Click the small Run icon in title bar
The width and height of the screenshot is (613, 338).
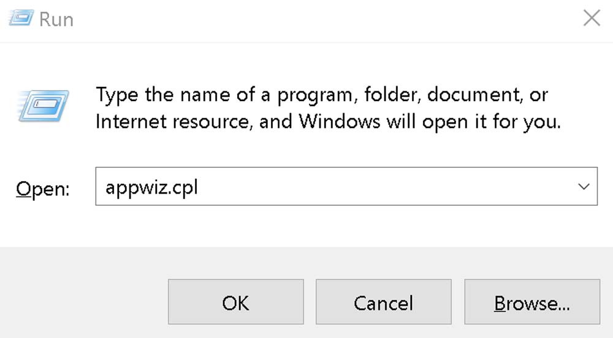point(20,18)
